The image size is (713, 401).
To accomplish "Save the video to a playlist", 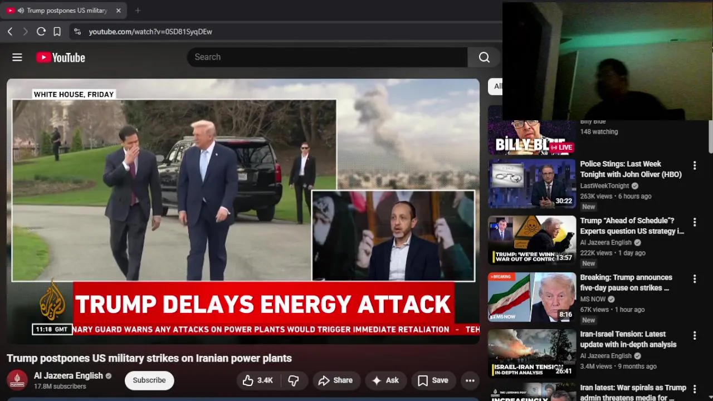I will [433, 380].
